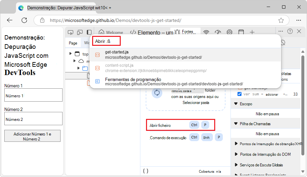The image size is (307, 177).
Task: Click the pretty print braces icon
Action: [x=146, y=171]
